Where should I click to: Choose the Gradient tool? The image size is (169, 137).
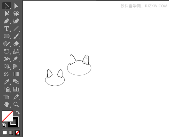[16, 74]
